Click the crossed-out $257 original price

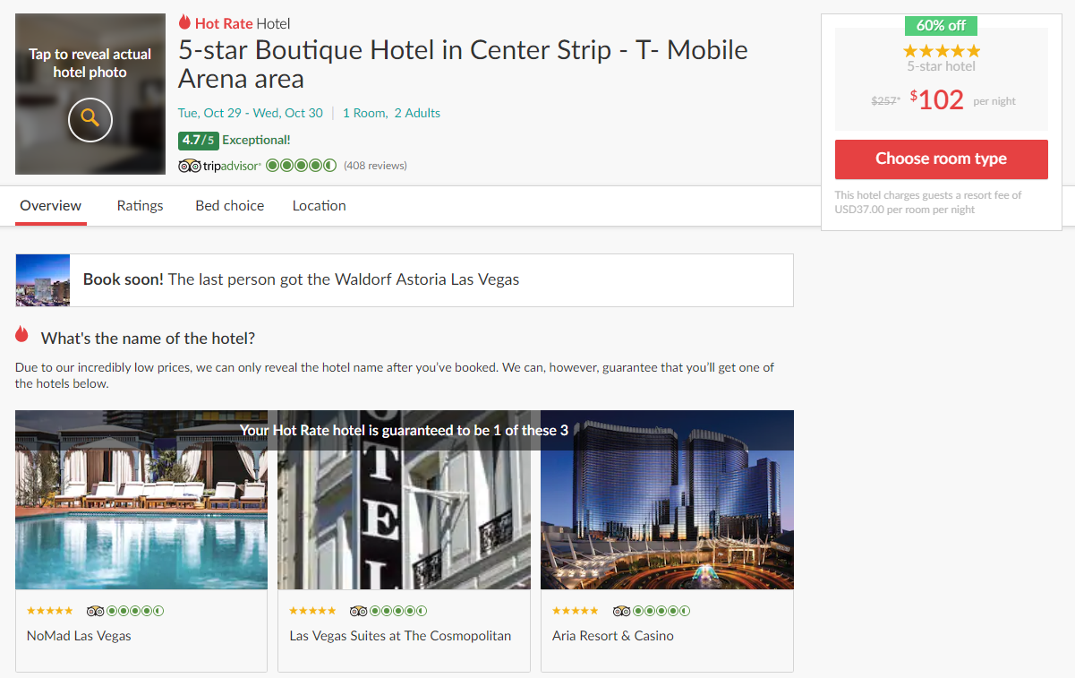click(x=885, y=101)
